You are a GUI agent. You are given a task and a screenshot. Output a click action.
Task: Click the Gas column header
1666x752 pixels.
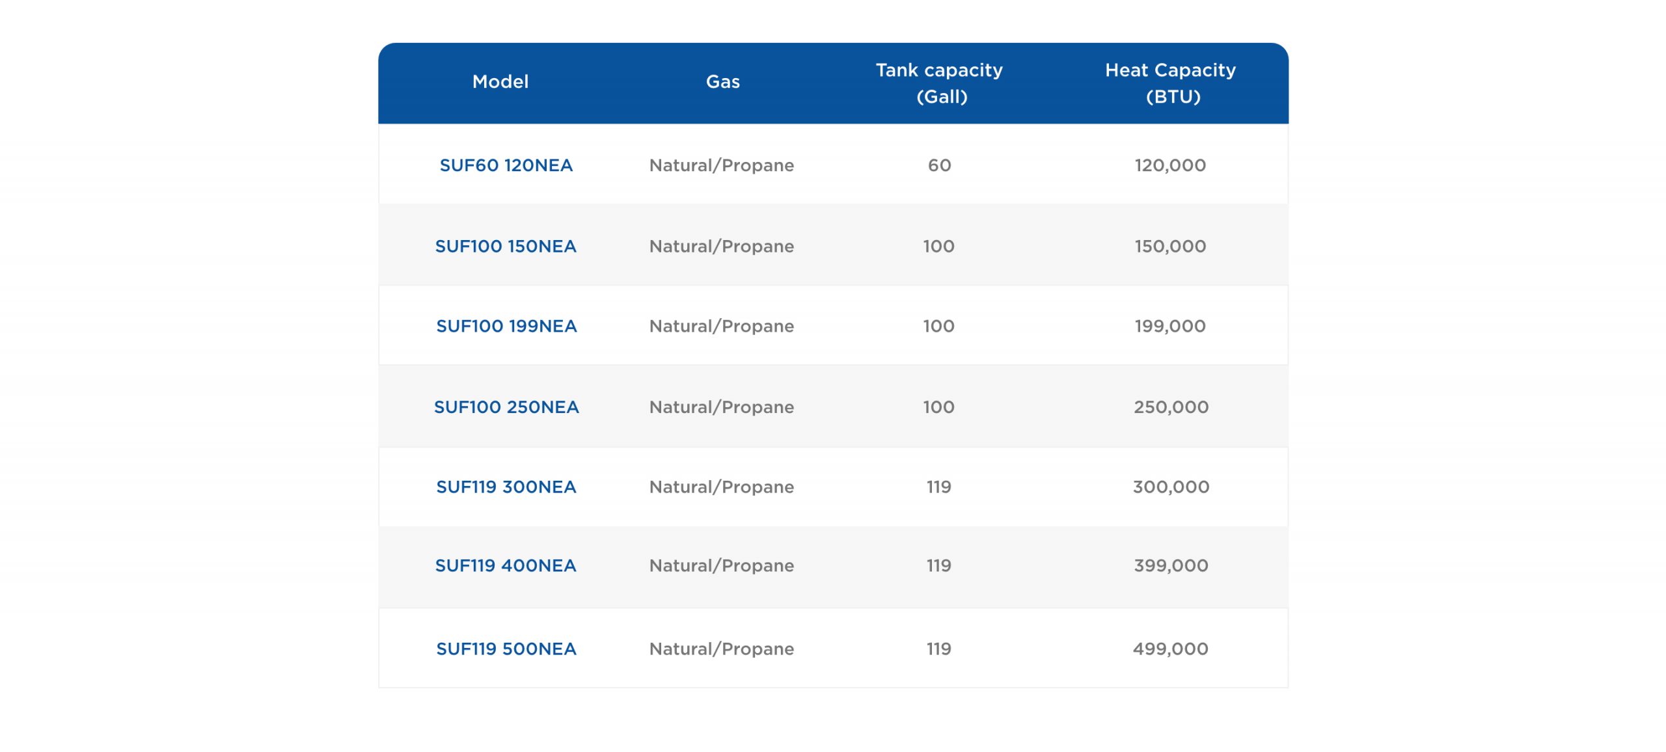click(x=722, y=81)
